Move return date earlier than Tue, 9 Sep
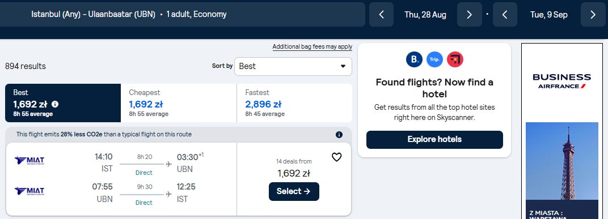 pos(505,15)
